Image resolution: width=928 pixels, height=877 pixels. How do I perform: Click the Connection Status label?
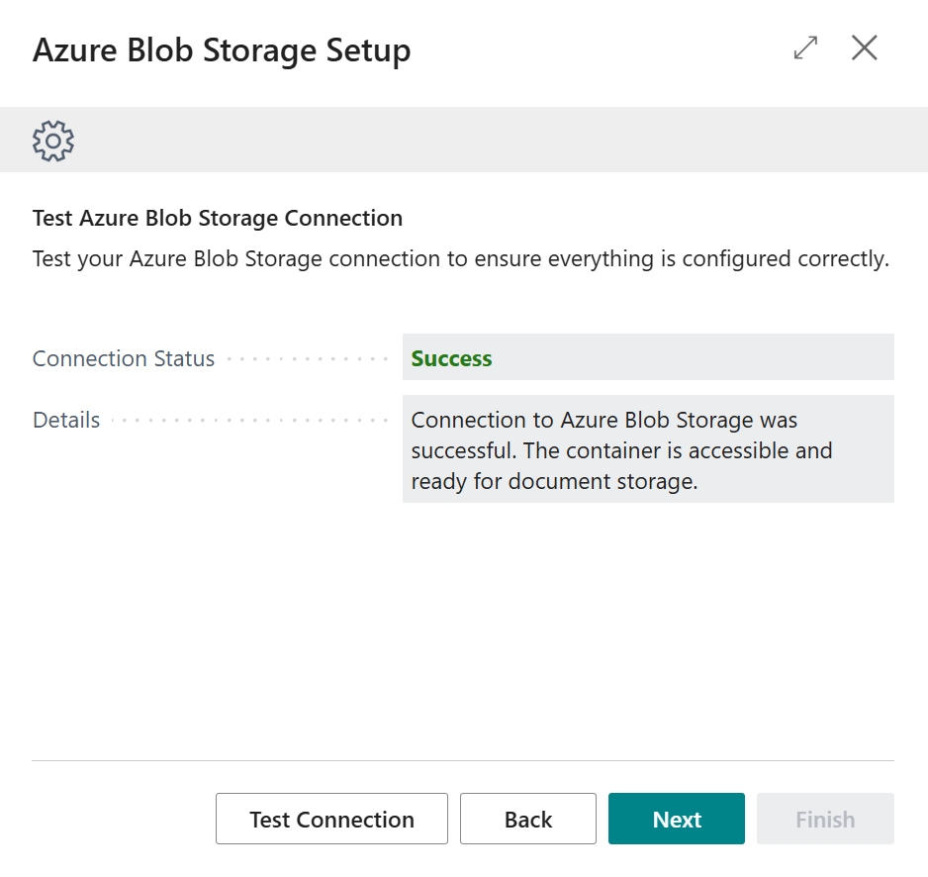click(x=124, y=358)
